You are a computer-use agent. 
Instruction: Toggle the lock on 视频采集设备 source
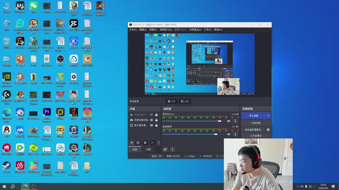[x=156, y=120]
